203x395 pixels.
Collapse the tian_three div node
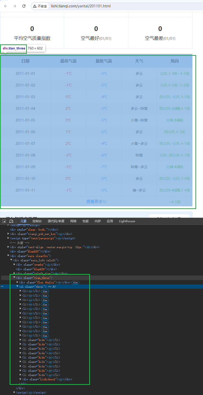tap(14, 278)
